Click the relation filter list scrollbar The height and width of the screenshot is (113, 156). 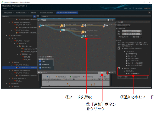[53, 63]
